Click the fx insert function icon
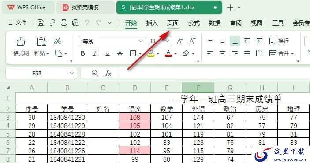Screen dimensions: 310x163 pos(108,73)
